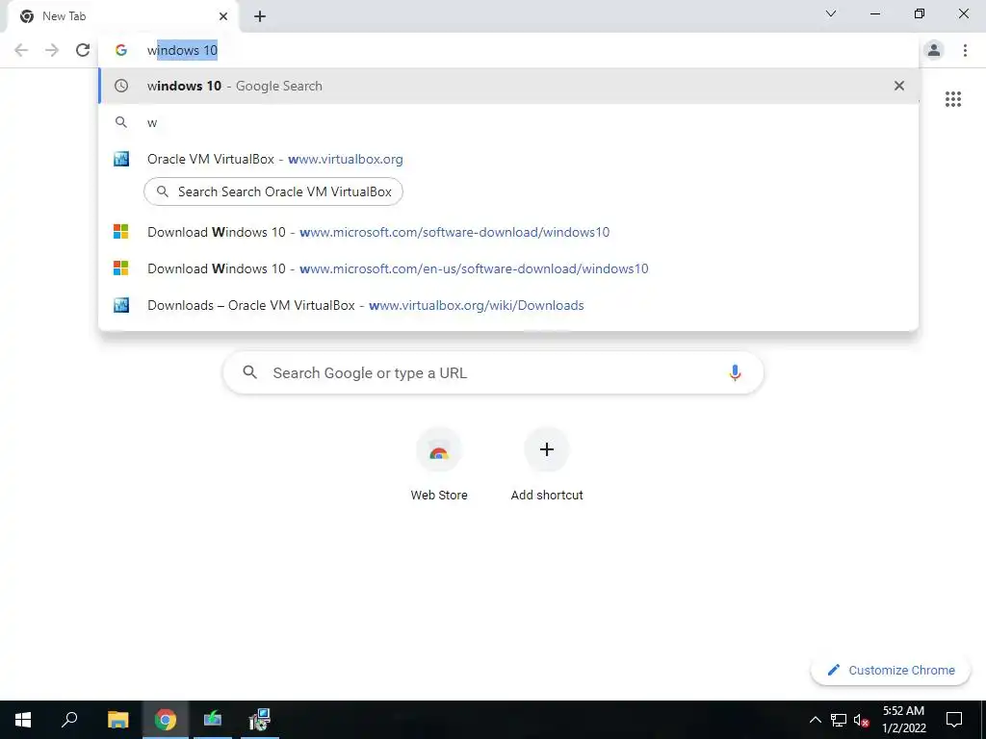Click Microsoft logo of the /software-download/windows10 row
986x739 pixels.
pyautogui.click(x=120, y=232)
